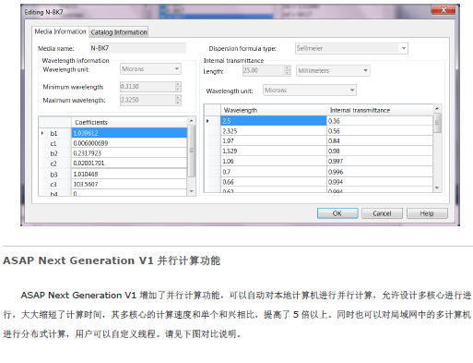Viewport: 473px width, 363px height.
Task: Click the c2 row header
Action: coord(54,163)
